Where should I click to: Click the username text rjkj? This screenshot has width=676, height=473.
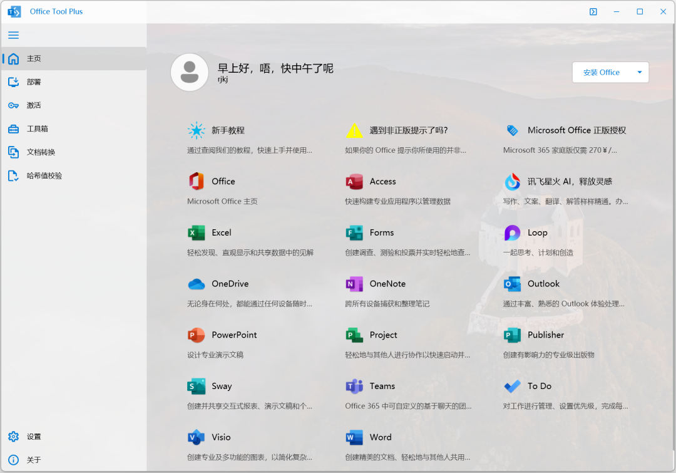coord(222,80)
